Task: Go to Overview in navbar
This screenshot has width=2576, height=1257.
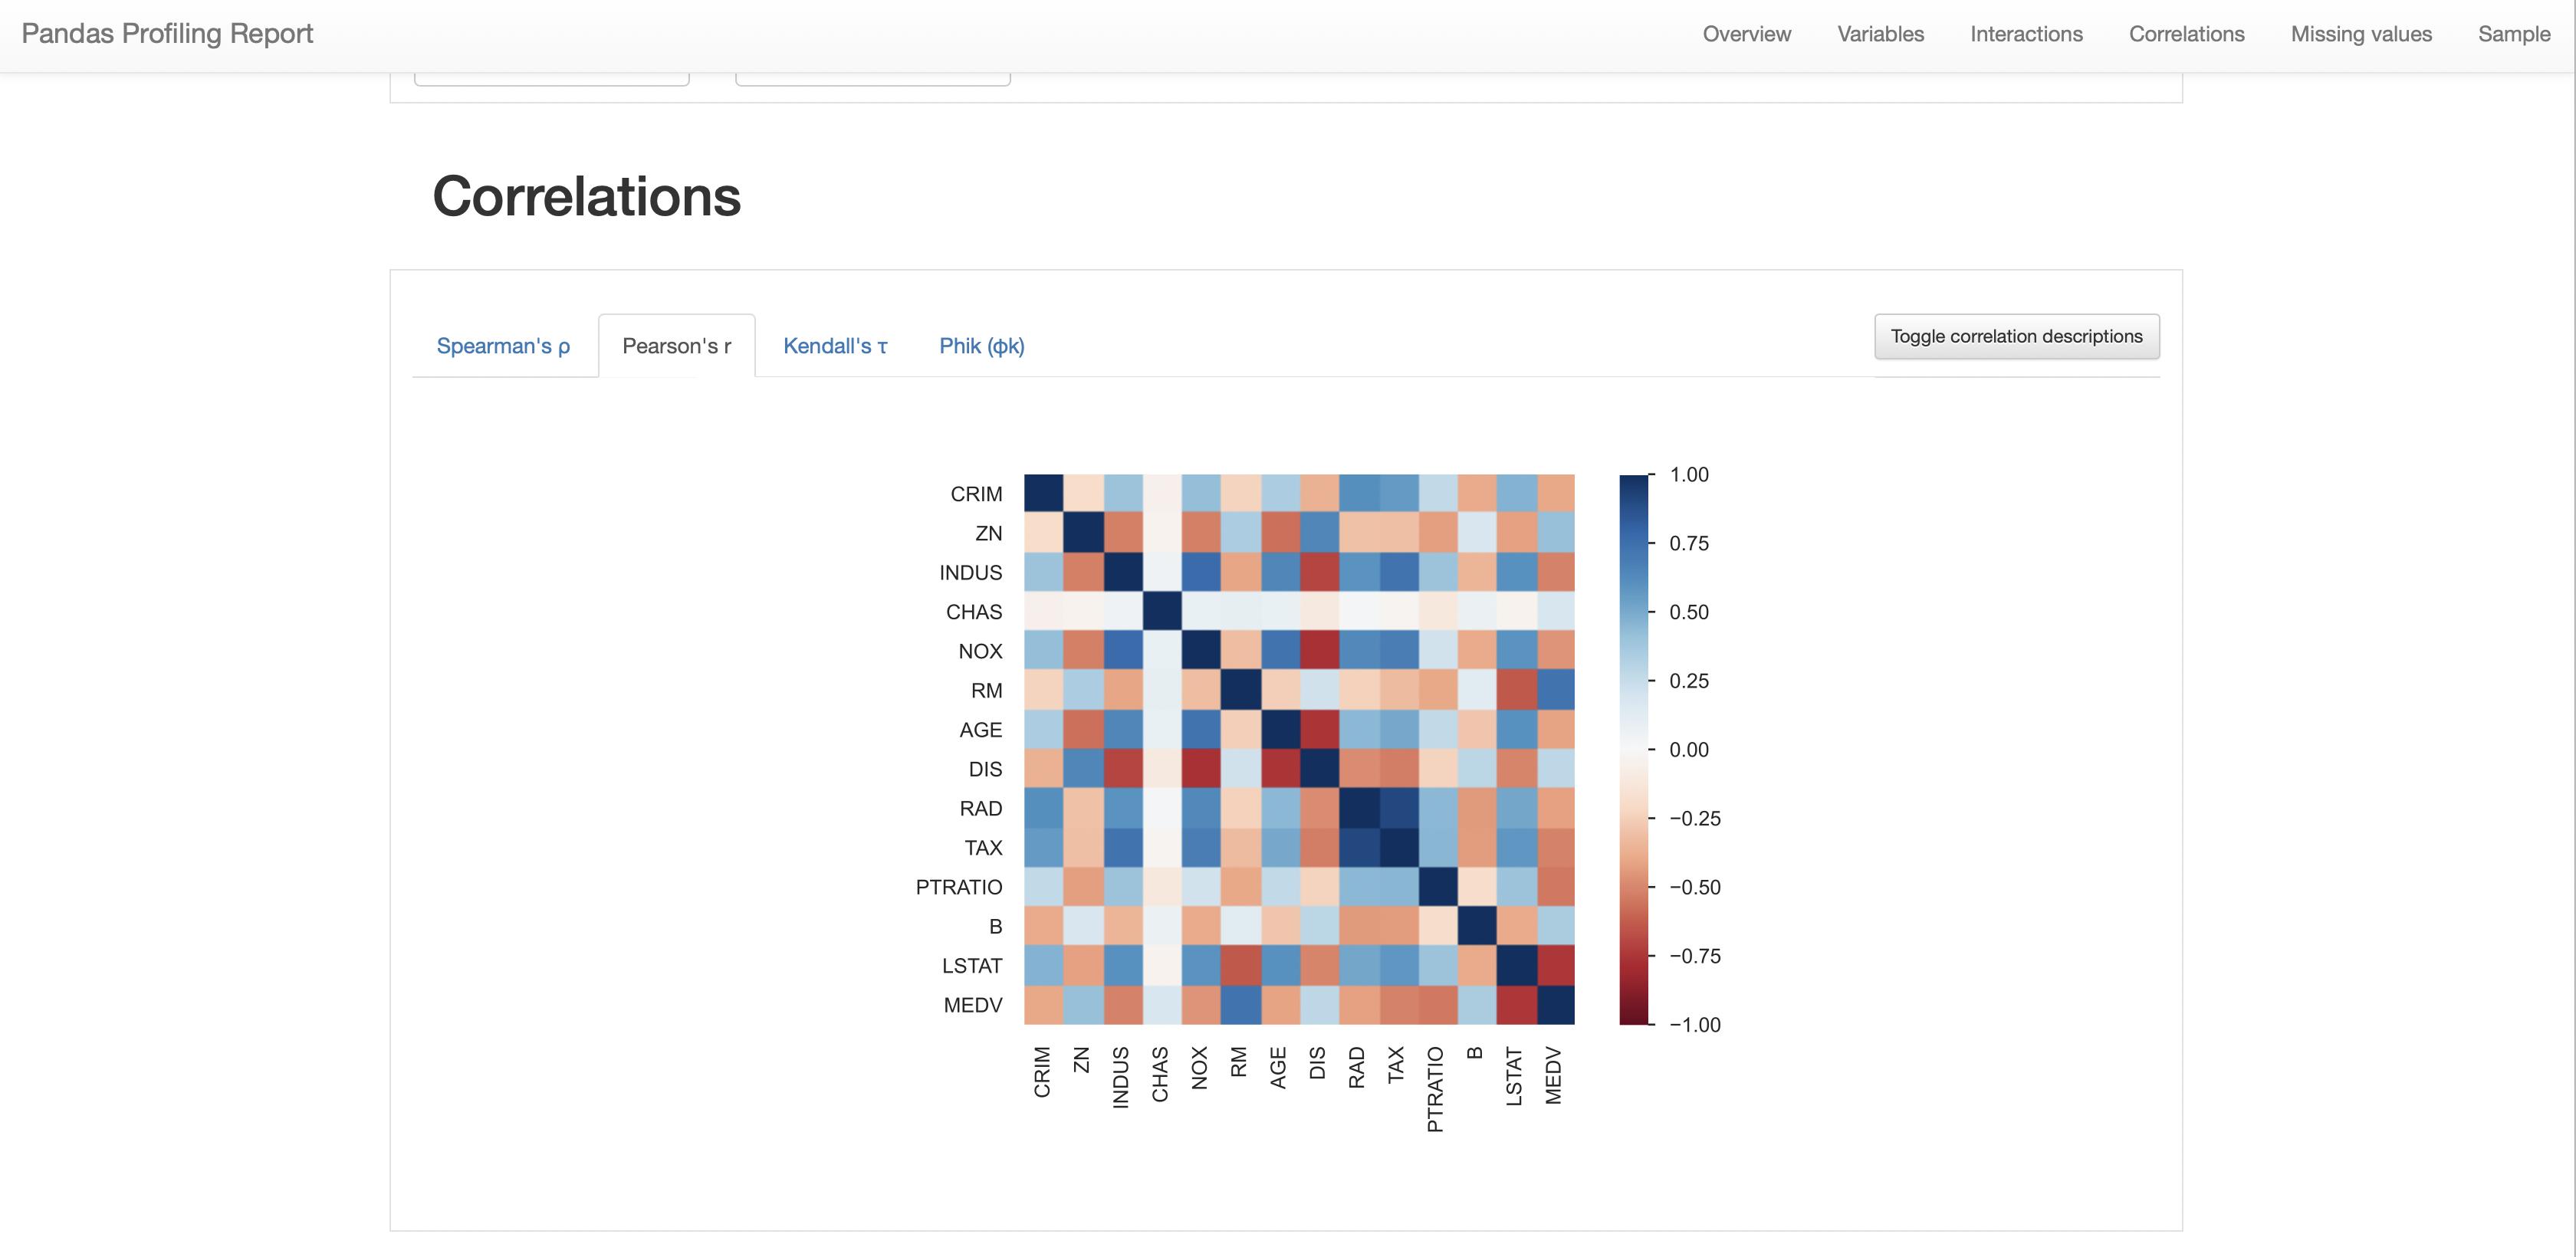Action: click(1746, 34)
